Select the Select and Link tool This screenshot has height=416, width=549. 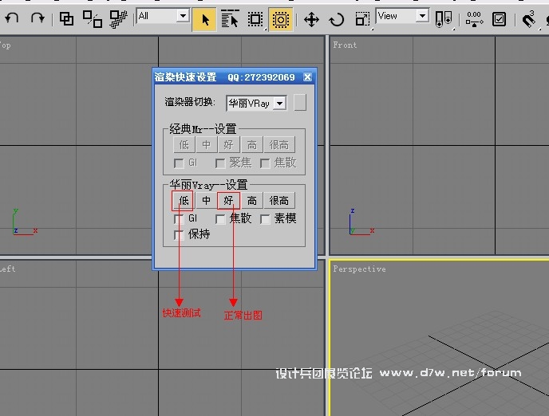66,19
